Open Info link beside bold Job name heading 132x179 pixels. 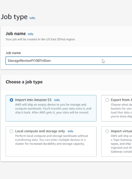point(31,34)
